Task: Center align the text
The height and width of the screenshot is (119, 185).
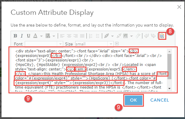Action: tap(69, 36)
